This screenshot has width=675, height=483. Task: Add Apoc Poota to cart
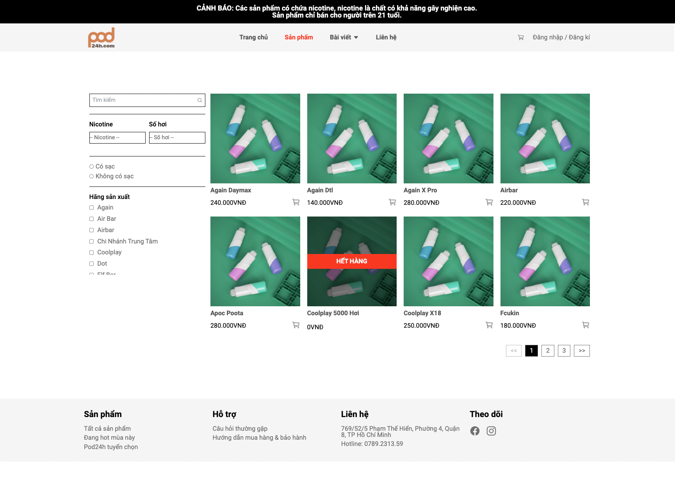click(x=296, y=325)
